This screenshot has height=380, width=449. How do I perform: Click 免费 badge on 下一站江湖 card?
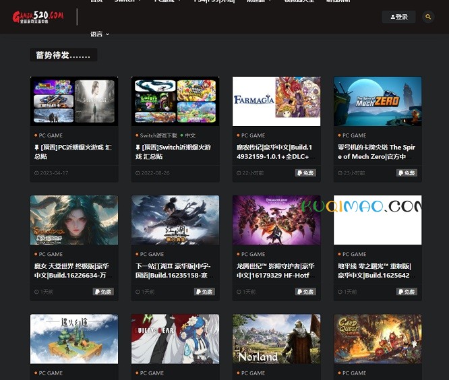(204, 292)
